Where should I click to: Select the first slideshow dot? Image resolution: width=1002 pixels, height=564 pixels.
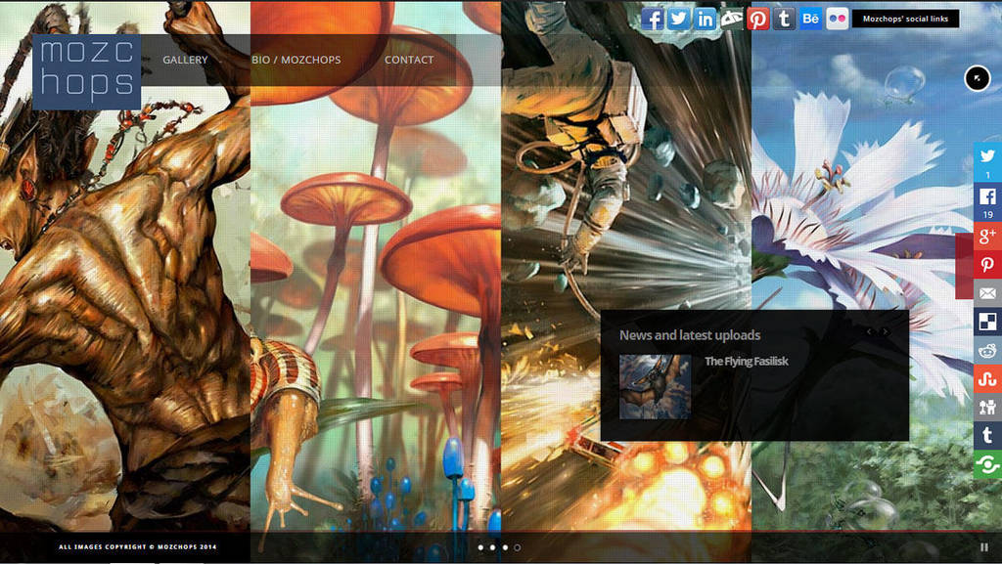click(480, 547)
